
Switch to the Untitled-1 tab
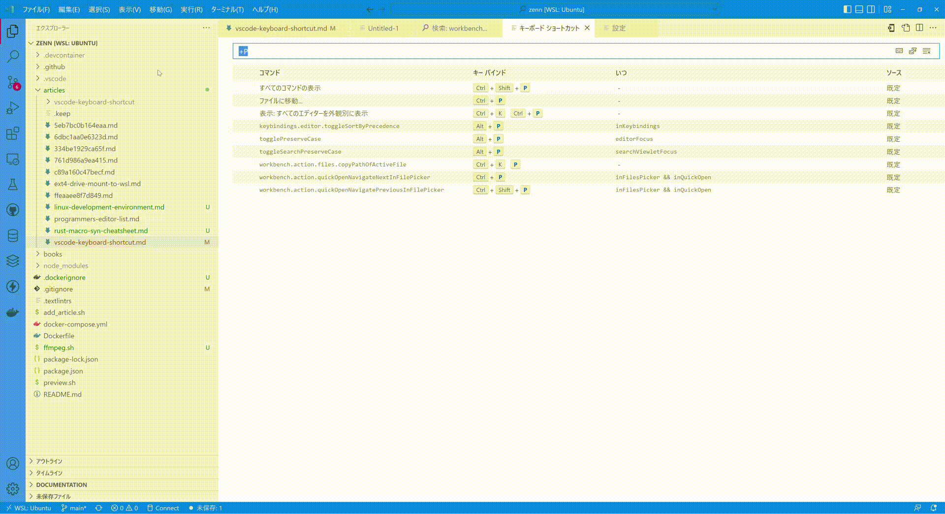pos(383,28)
